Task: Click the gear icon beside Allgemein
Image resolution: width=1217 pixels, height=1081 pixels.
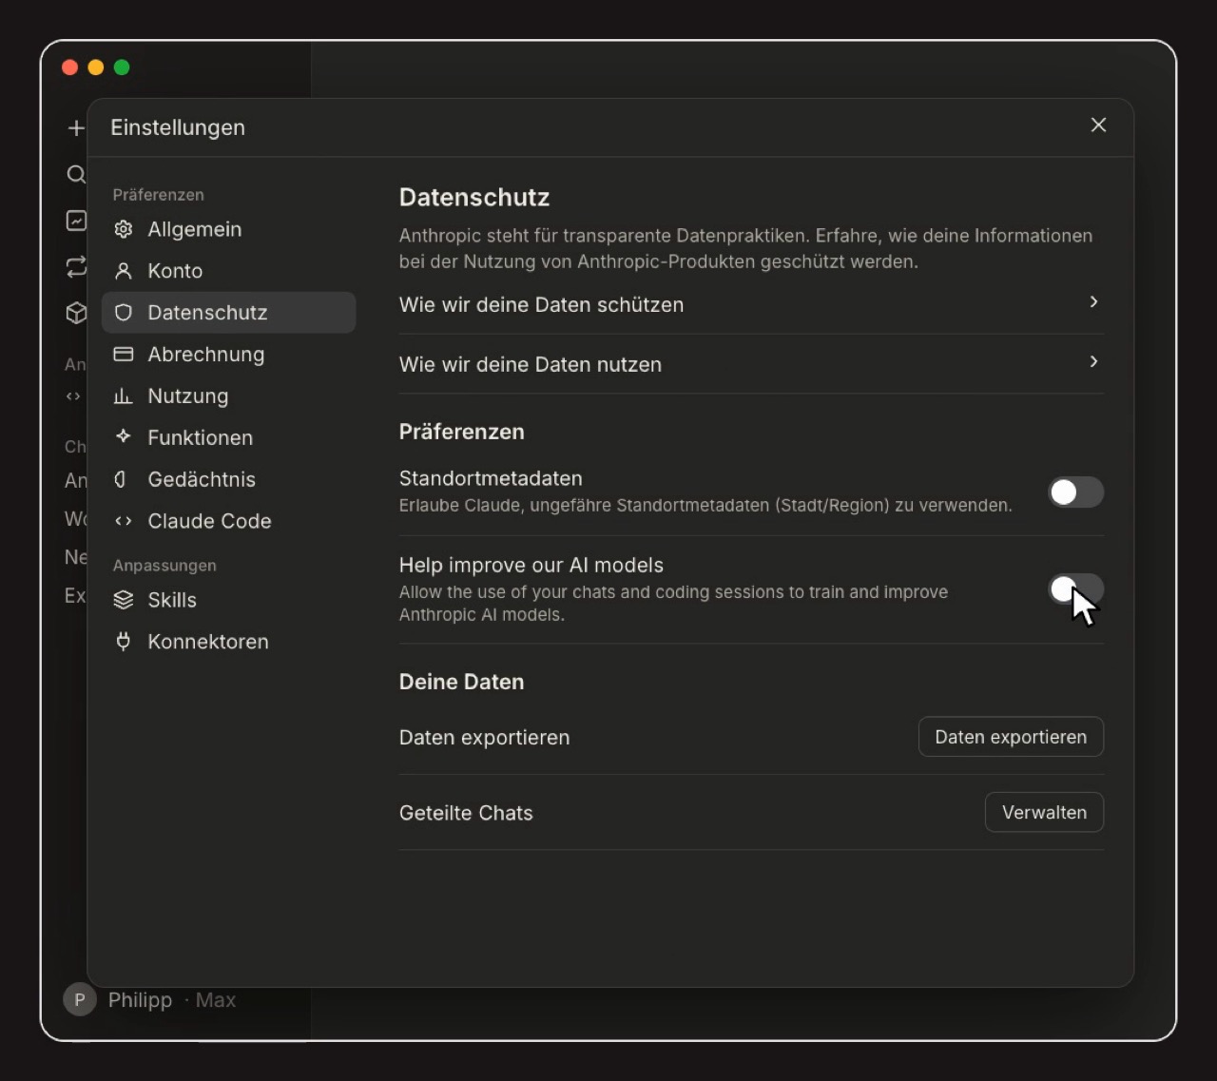Action: click(124, 229)
